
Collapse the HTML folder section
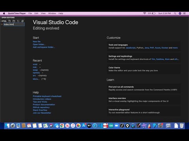(x=4, y=21)
